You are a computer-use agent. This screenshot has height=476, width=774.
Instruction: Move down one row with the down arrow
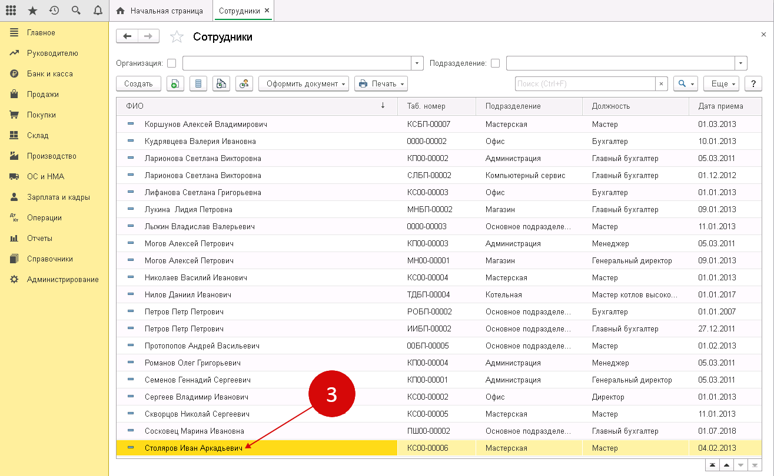pyautogui.click(x=740, y=465)
